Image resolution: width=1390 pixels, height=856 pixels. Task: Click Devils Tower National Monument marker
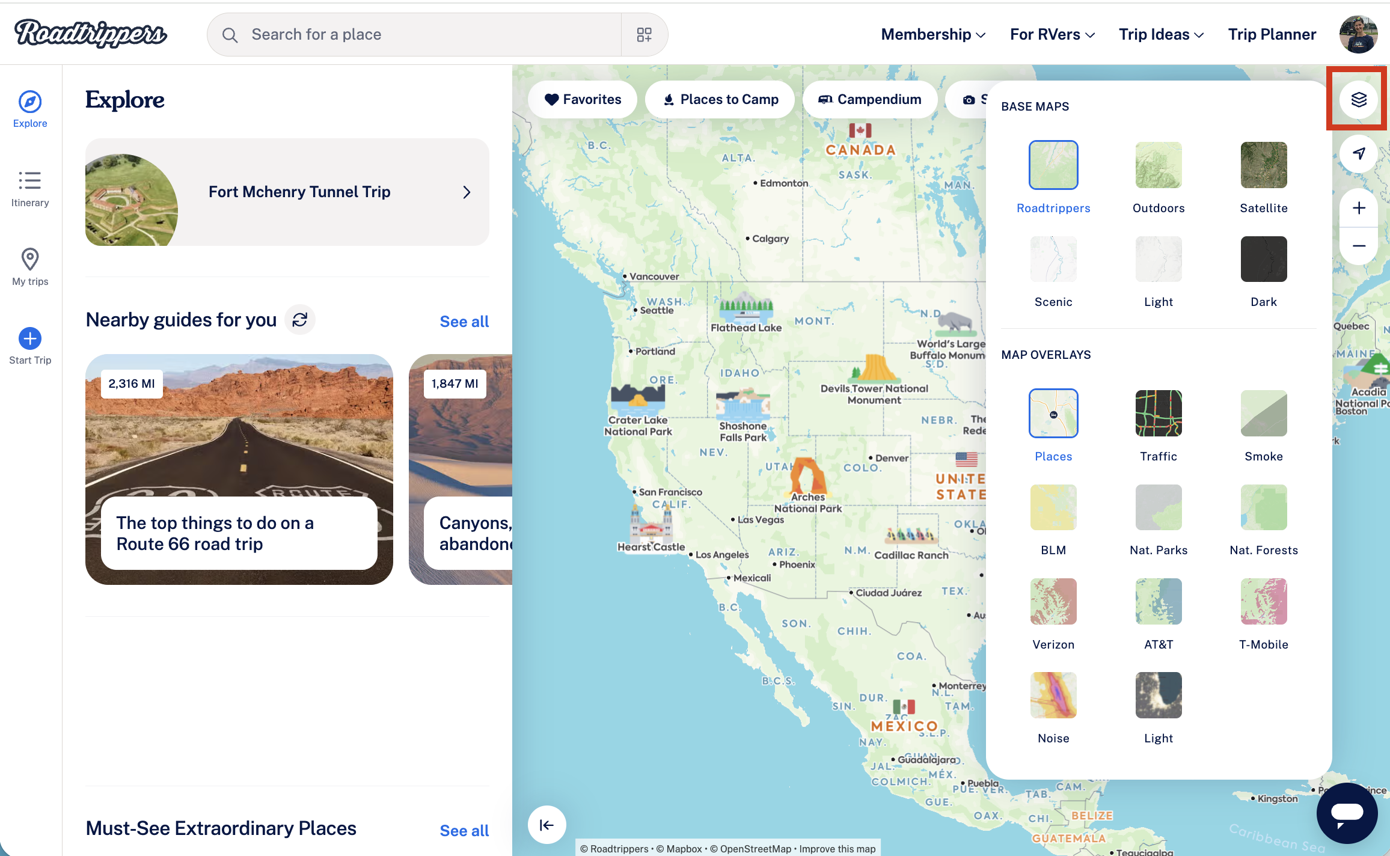coord(874,379)
